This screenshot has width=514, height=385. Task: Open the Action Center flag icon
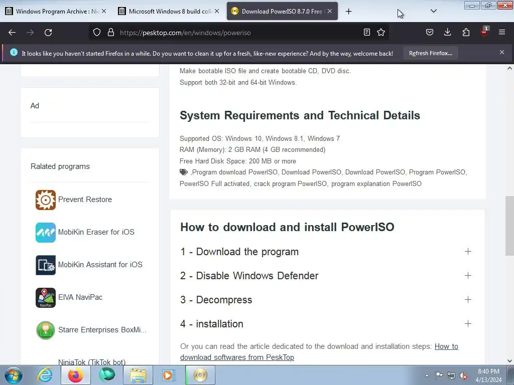point(439,375)
